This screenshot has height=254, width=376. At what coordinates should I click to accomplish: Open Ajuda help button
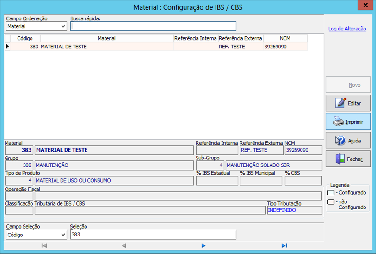[x=348, y=141]
